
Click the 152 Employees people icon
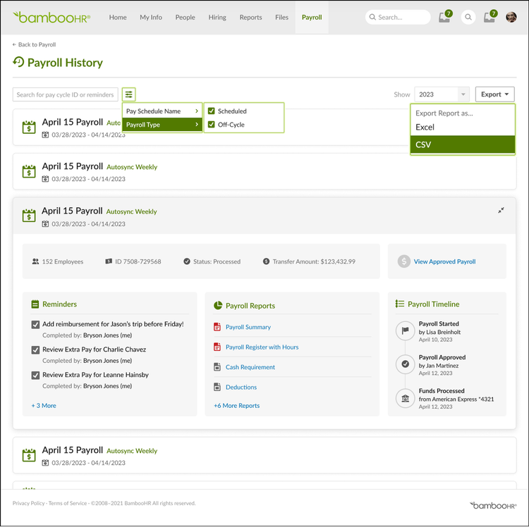35,261
